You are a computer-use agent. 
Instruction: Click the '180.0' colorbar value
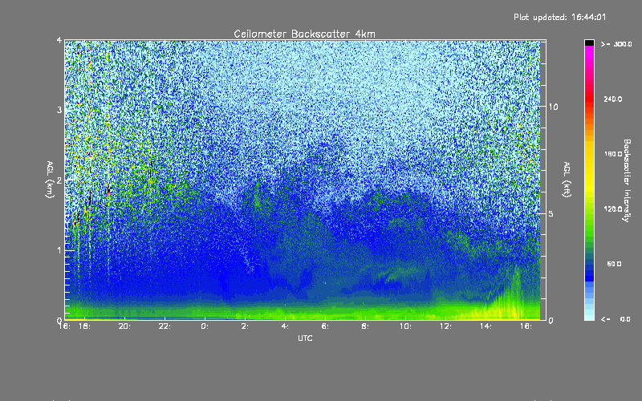(612, 154)
